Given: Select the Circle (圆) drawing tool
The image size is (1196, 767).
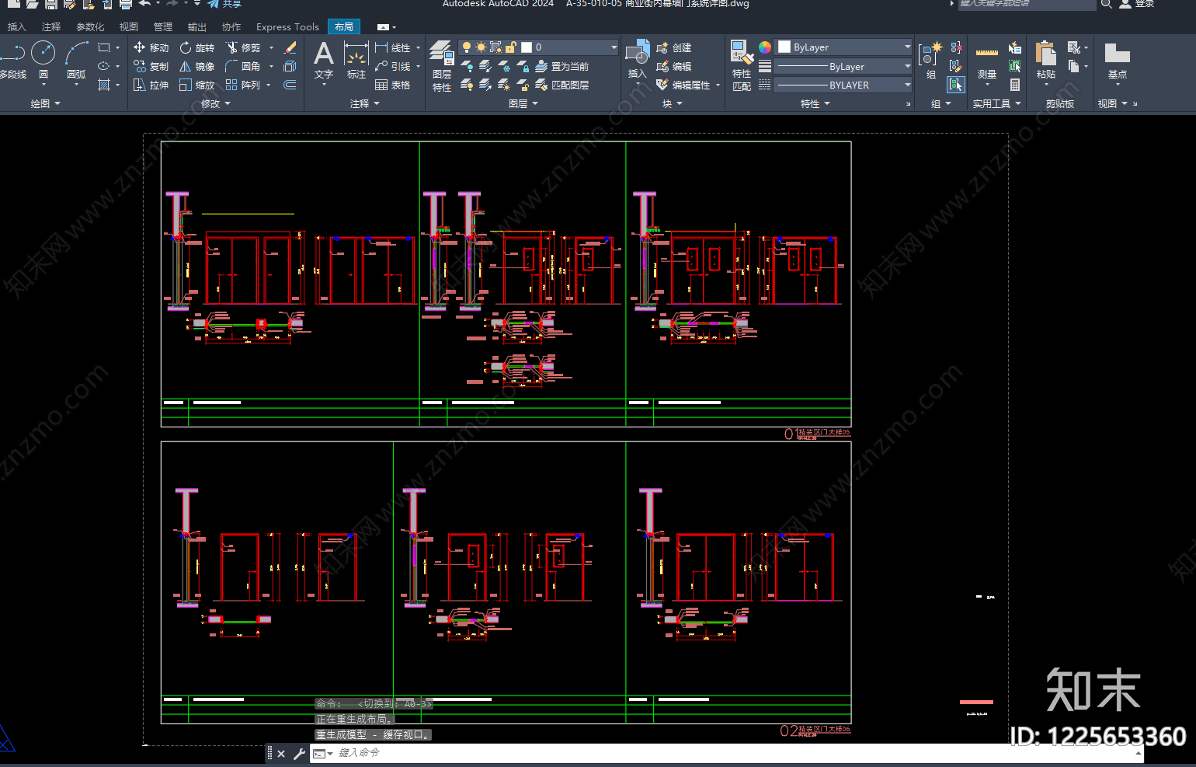Looking at the screenshot, I should tap(43, 59).
